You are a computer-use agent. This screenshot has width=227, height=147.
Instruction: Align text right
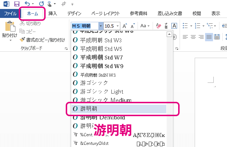click(x=201, y=37)
